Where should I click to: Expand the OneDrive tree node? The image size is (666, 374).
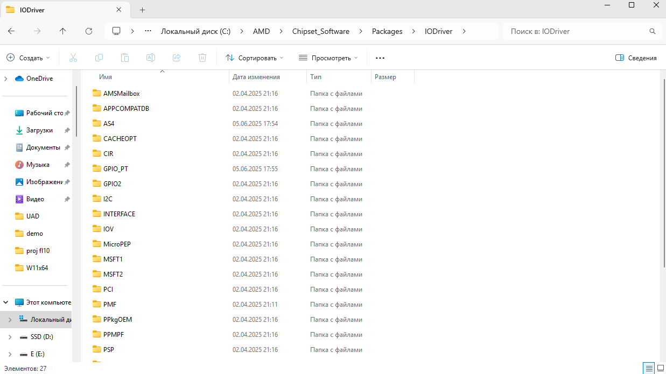click(6, 79)
